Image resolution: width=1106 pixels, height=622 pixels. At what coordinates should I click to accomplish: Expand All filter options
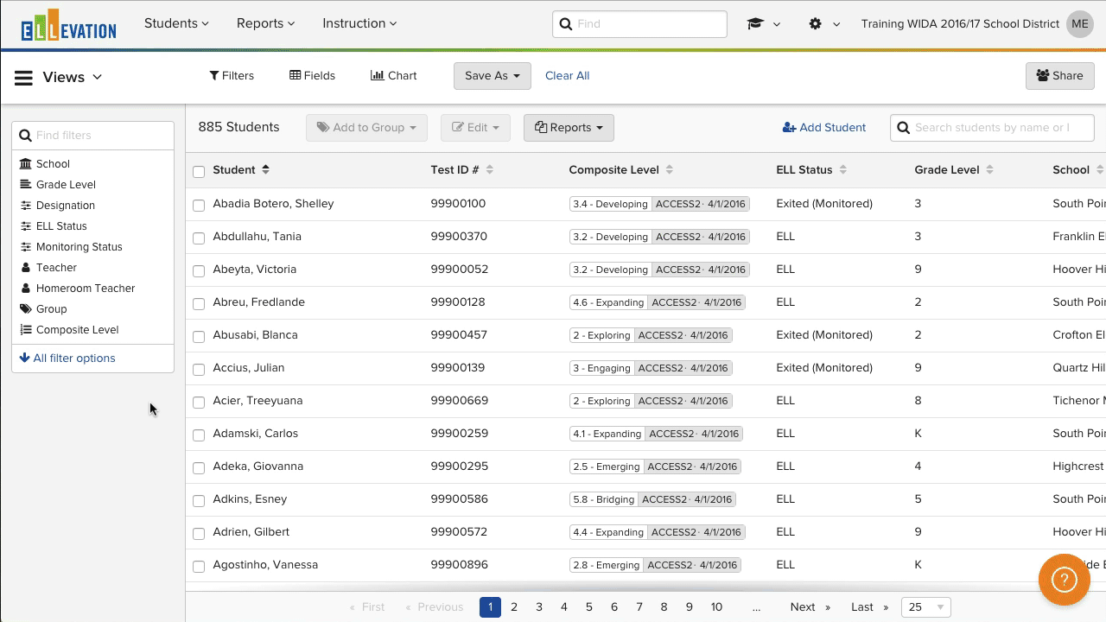click(67, 359)
